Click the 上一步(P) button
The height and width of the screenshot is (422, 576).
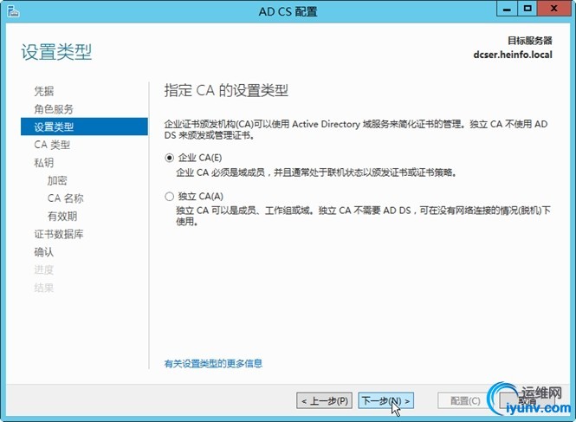pos(324,400)
